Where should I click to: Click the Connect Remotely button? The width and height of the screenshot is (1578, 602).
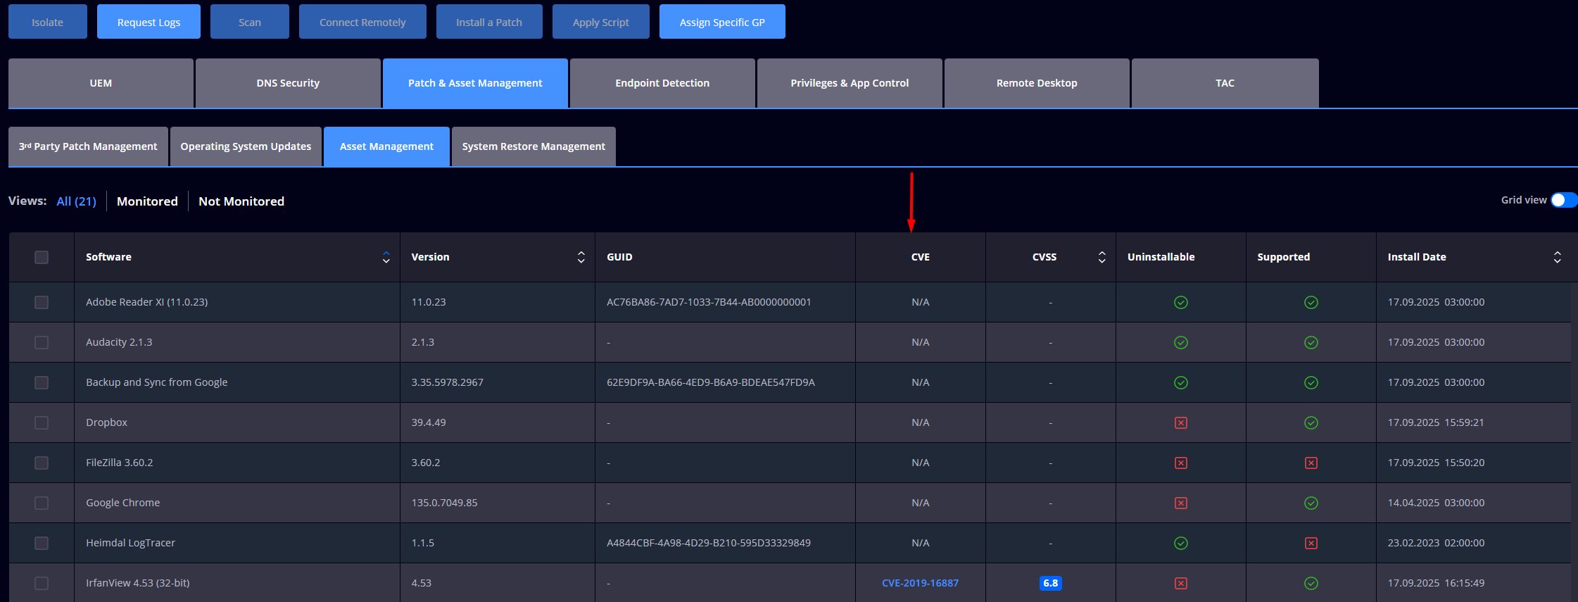pyautogui.click(x=362, y=22)
